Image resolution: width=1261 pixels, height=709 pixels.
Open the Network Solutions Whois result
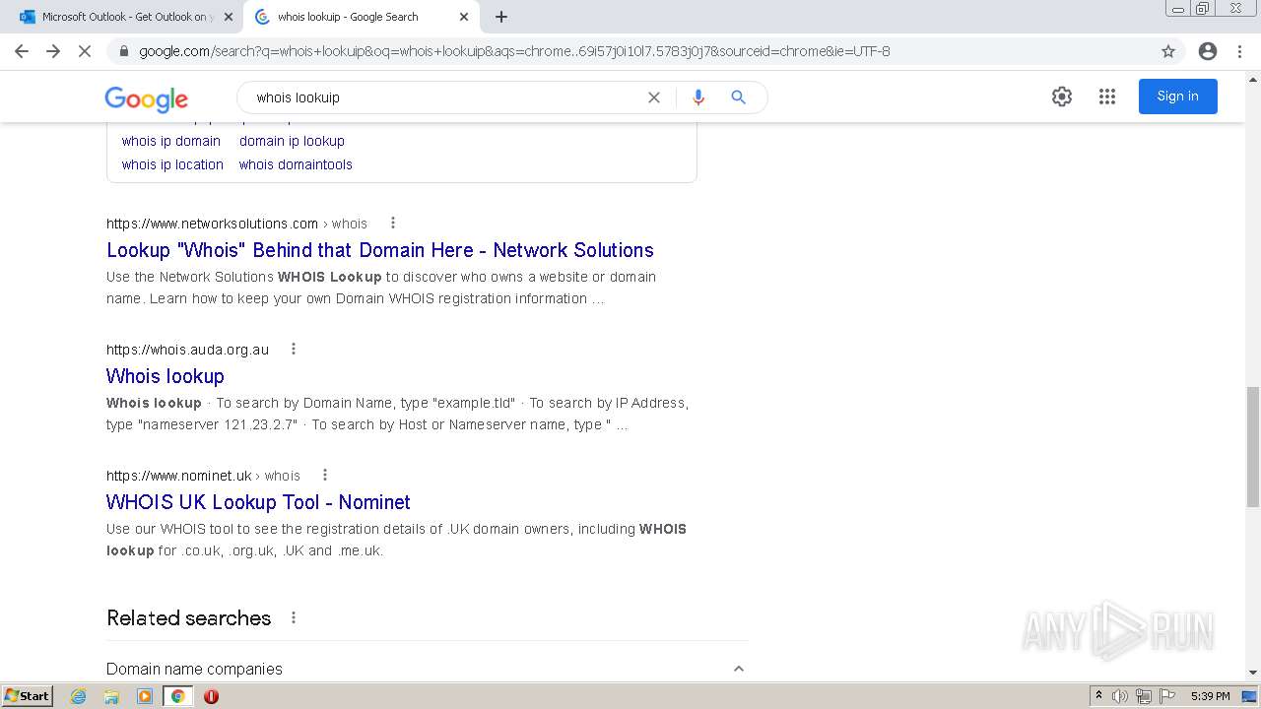point(380,250)
